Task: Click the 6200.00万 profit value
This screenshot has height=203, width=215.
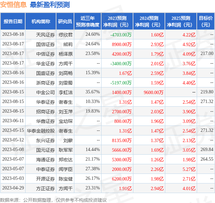Action: pos(122,179)
